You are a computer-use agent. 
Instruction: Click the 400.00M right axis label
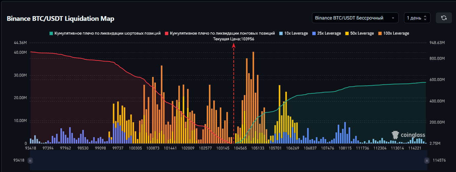click(x=437, y=101)
